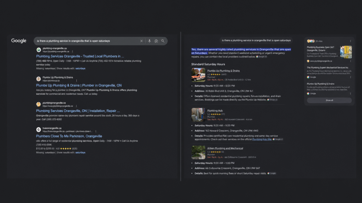The width and height of the screenshot is (362, 203).
Task: Click the Plumbing Business Open 24/7 card image
Action: pyautogui.click(x=346, y=52)
